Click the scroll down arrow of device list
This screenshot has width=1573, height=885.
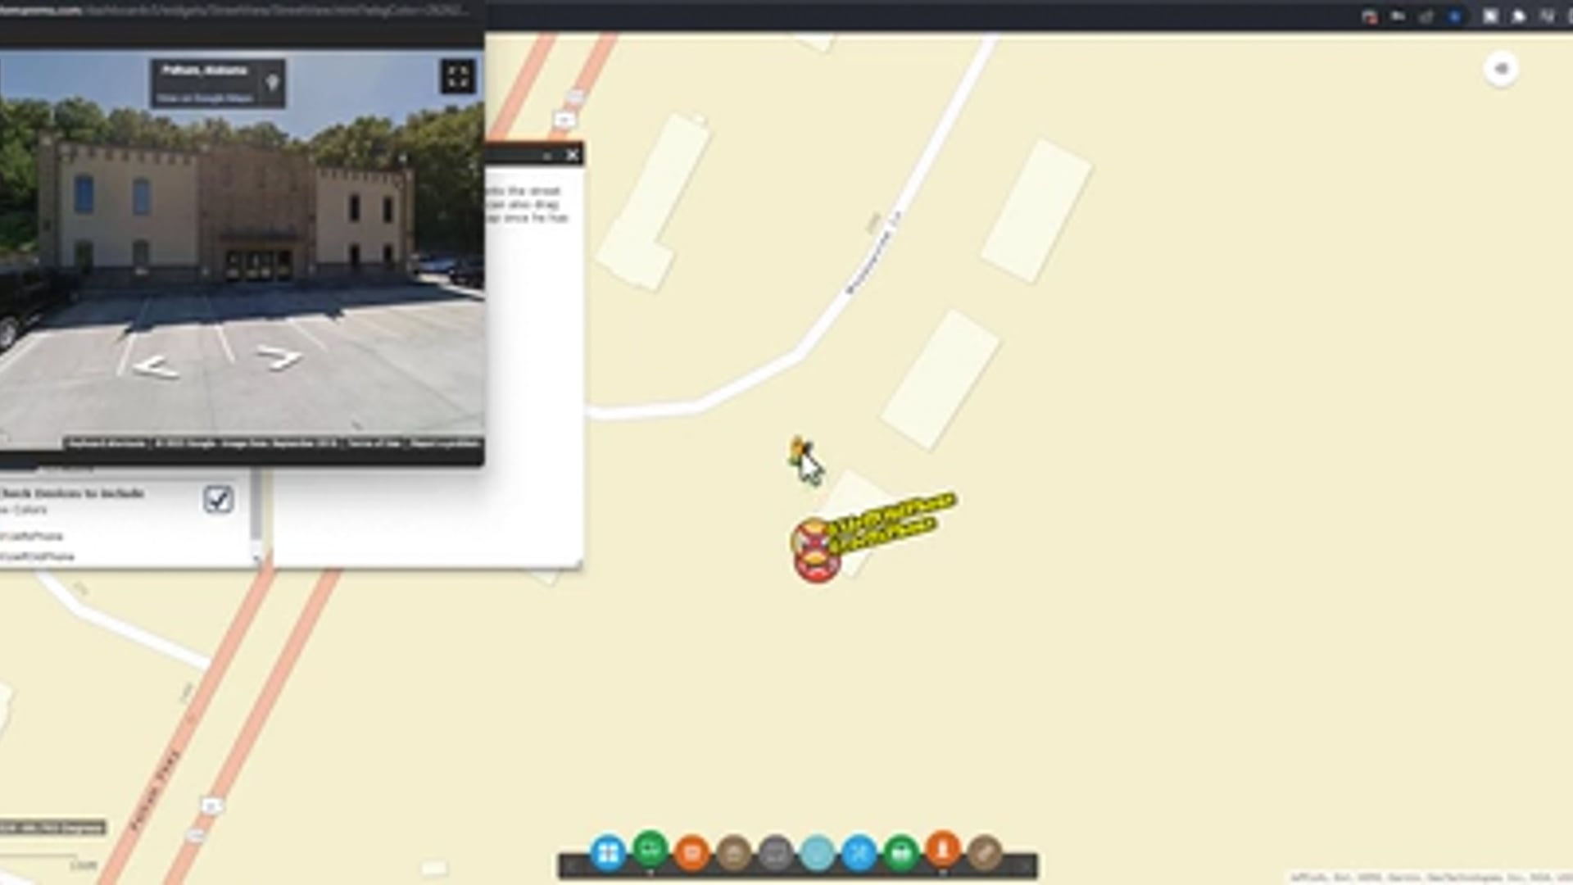click(256, 557)
